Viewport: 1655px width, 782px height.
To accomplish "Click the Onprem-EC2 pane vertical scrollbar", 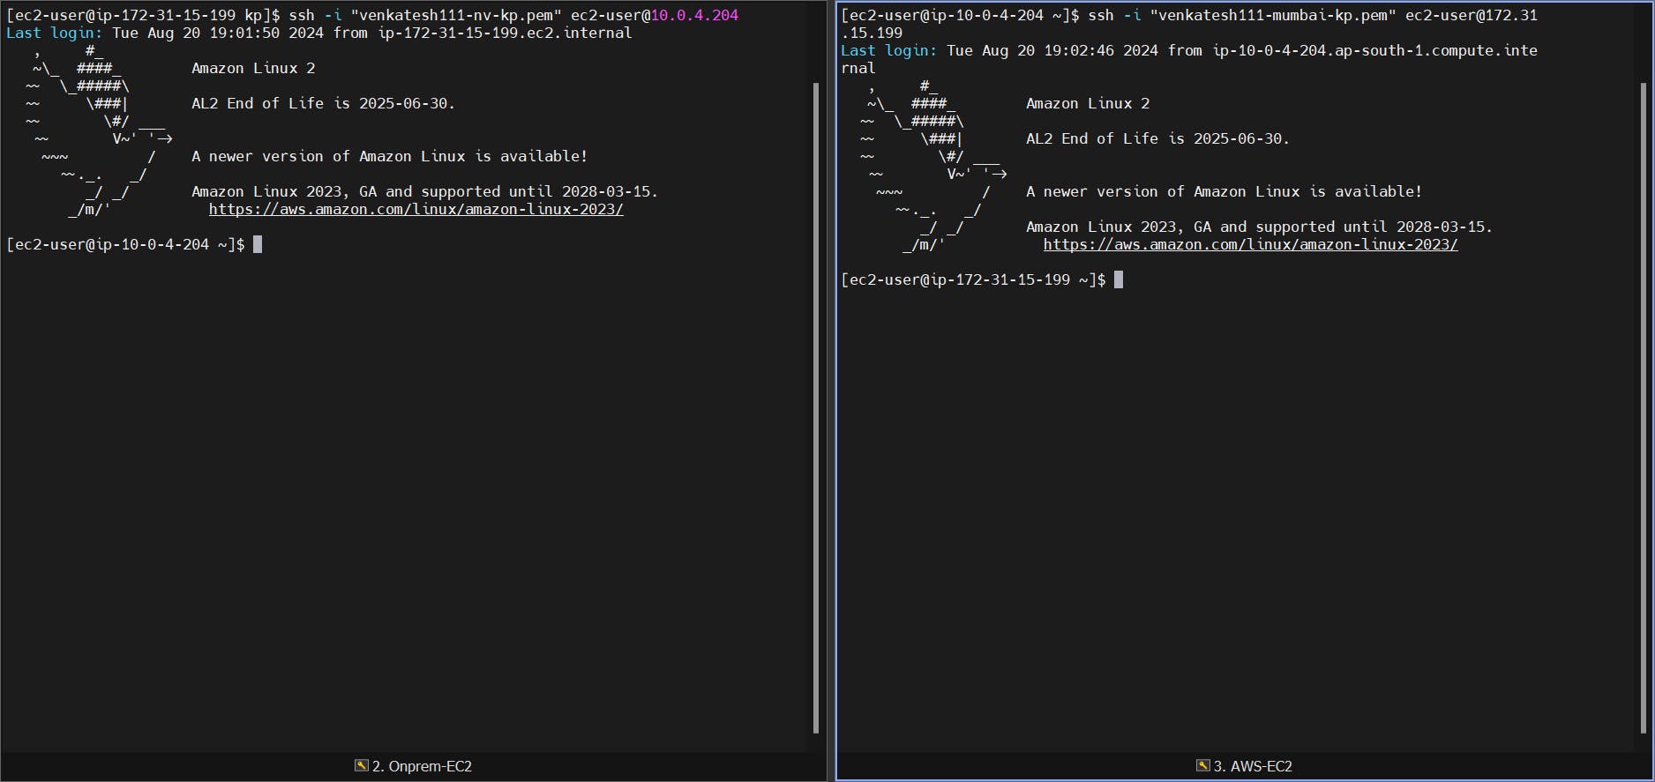I will click(x=816, y=407).
